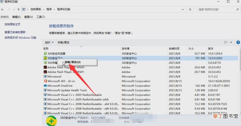The image size is (241, 126).
Task: Sort by the 安装时间 column header
Action: tap(174, 49)
